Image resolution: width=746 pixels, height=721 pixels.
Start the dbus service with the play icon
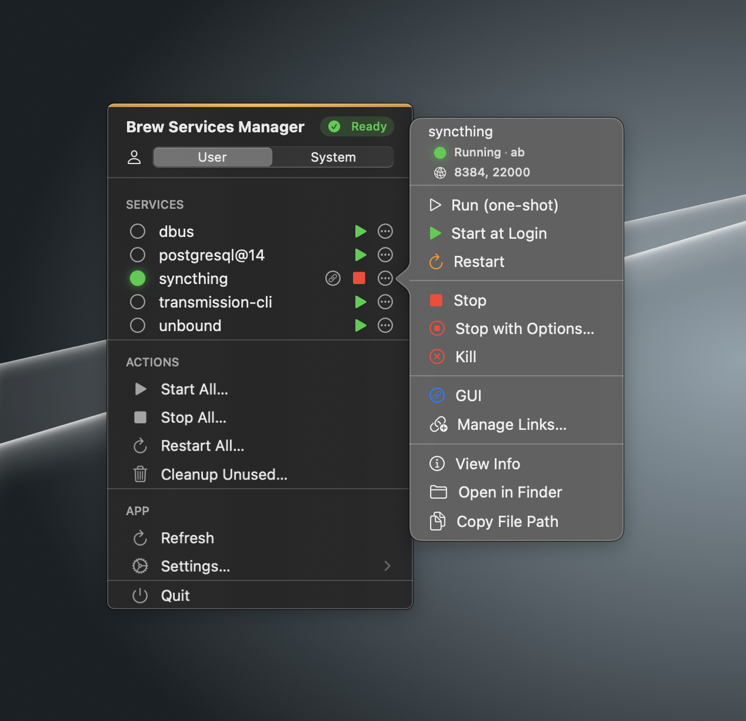pyautogui.click(x=360, y=231)
